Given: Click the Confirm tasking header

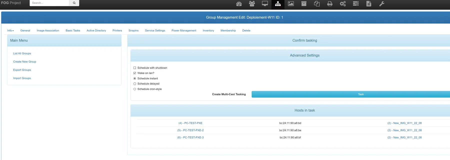Looking at the screenshot, I should 289,40.
